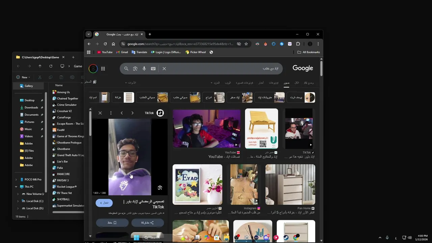Viewport: 432px width, 243px height.
Task: Expand This PC in File Explorer tree
Action: 16,187
